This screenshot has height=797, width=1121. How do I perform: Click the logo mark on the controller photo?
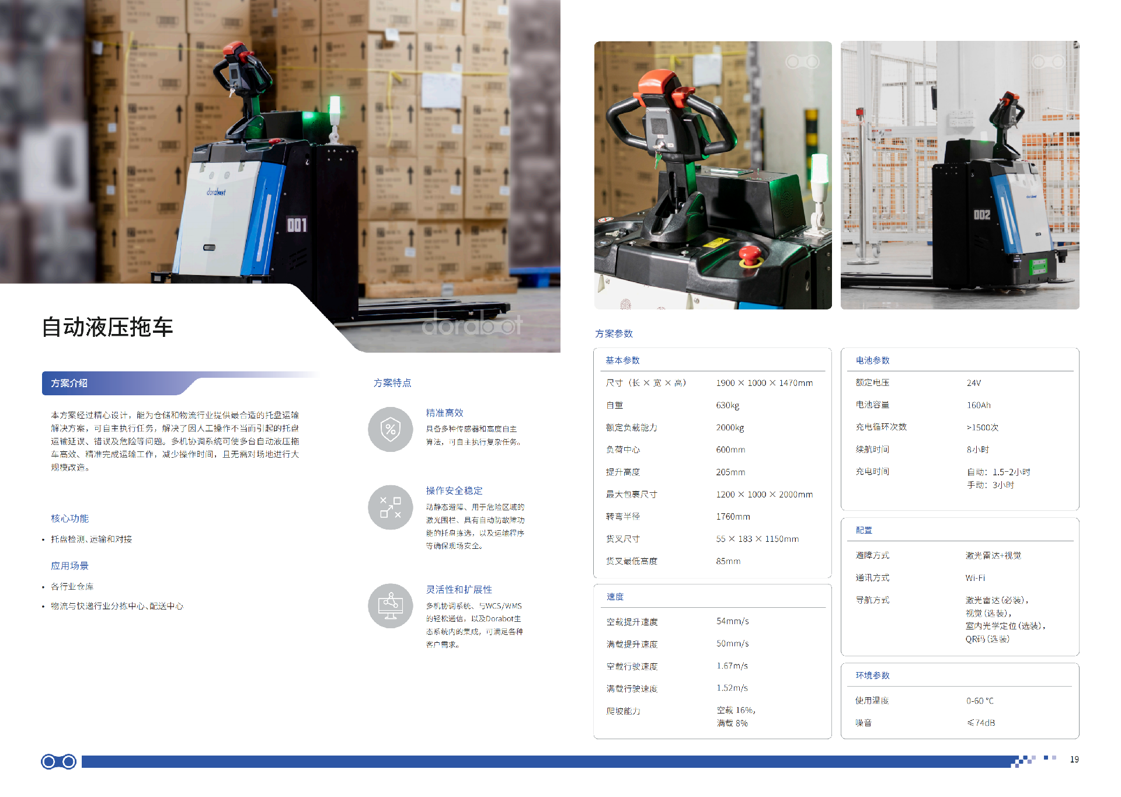[802, 62]
